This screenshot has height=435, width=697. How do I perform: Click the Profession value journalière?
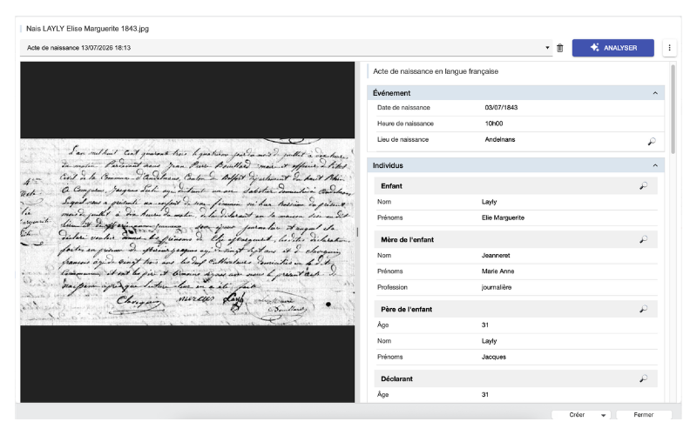496,287
